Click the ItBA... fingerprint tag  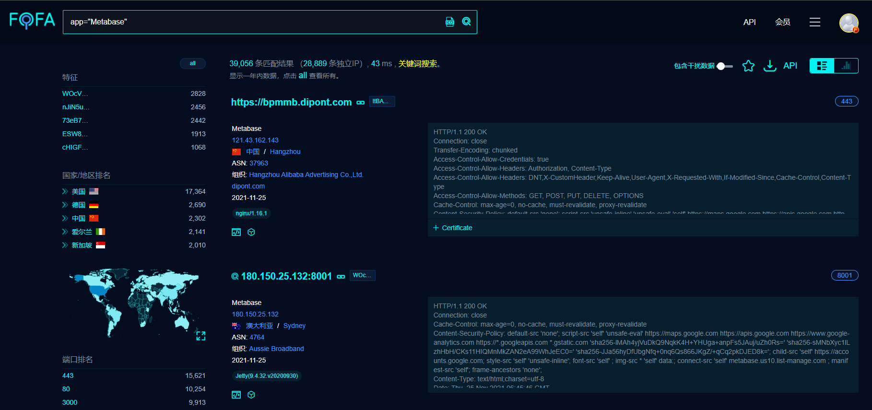382,101
